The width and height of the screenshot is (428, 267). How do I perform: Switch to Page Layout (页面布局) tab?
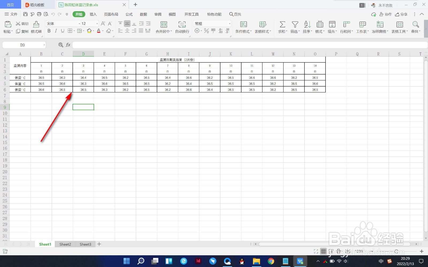[x=111, y=14]
